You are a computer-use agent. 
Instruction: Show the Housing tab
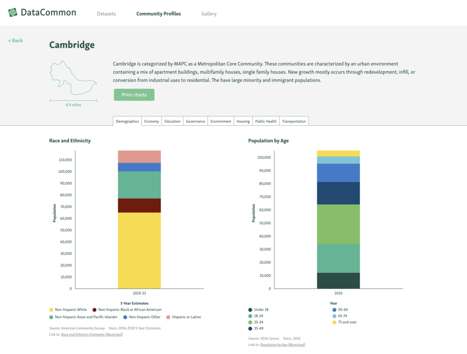243,121
